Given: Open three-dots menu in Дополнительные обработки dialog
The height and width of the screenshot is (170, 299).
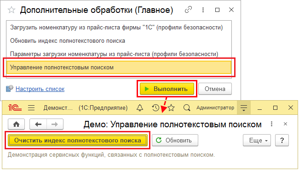Looking at the screenshot, I should point(203,10).
